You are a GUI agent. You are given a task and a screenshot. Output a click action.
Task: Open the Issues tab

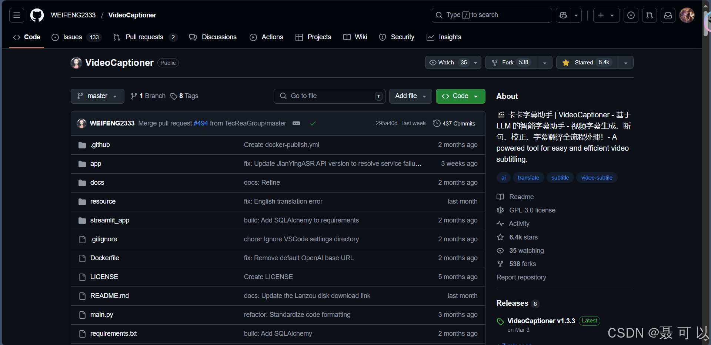77,37
